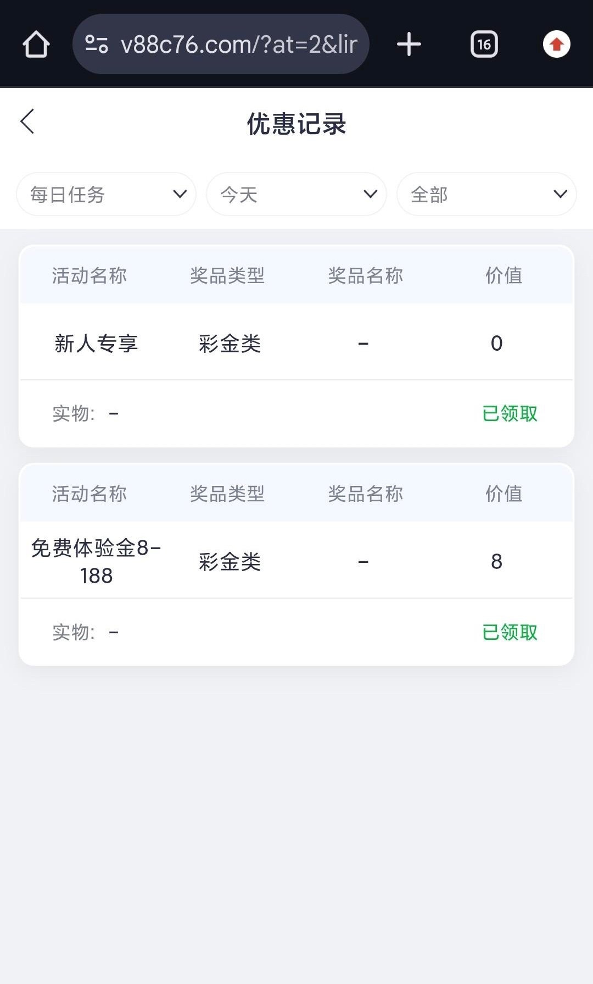
Task: Click 活动名称 column header in first card
Action: [89, 275]
